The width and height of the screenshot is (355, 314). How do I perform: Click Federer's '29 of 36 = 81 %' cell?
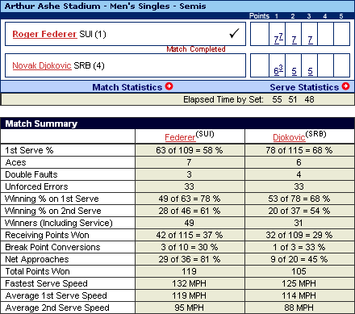point(190,259)
